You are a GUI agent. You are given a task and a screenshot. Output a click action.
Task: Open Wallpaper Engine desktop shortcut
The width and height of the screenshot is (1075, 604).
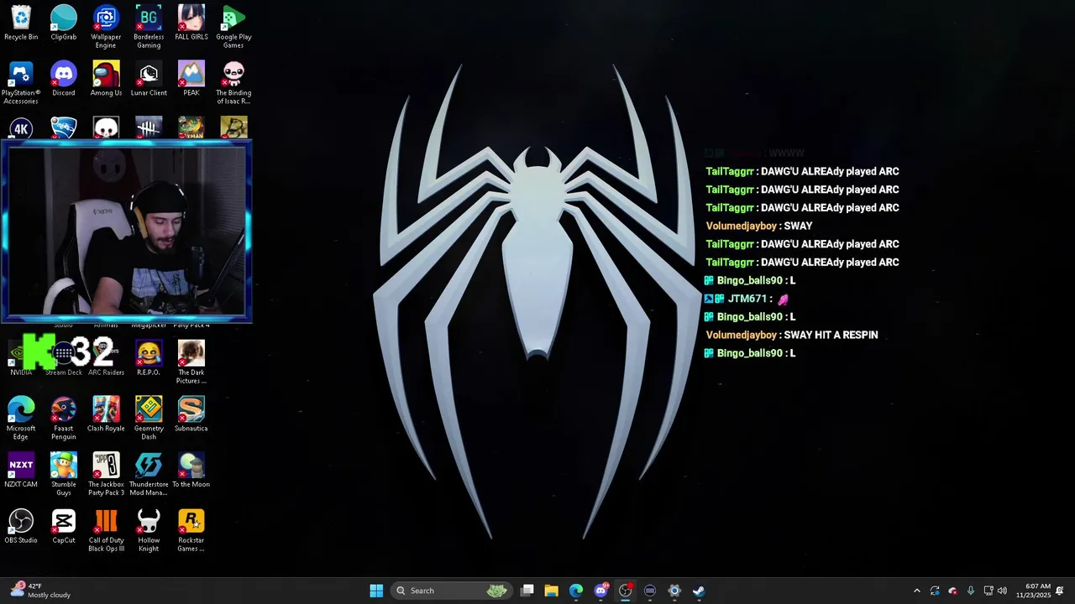coord(106,27)
